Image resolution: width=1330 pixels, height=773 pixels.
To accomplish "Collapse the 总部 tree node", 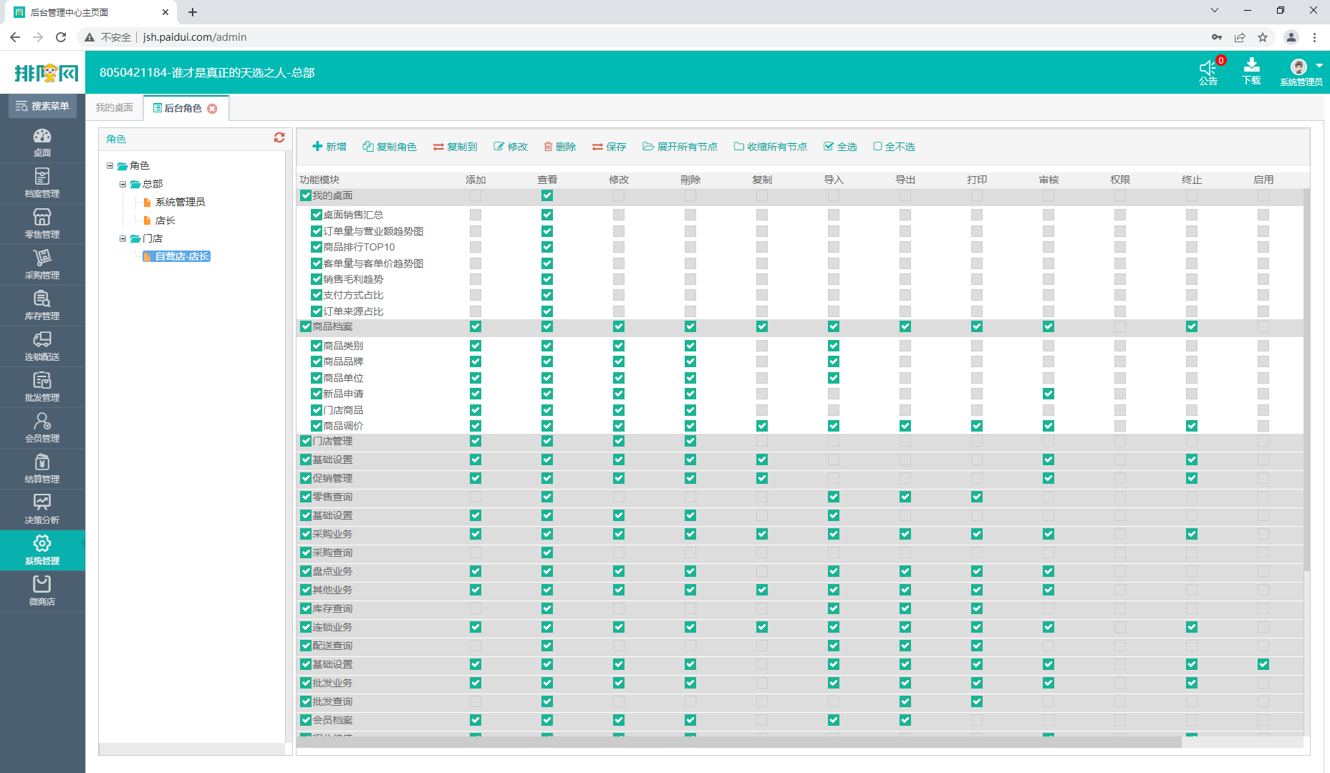I will click(122, 184).
